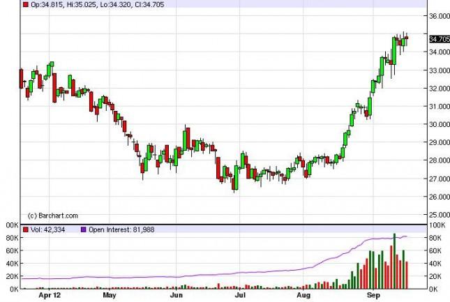Click the 'Apr 12' date axis label

[x=50, y=295]
